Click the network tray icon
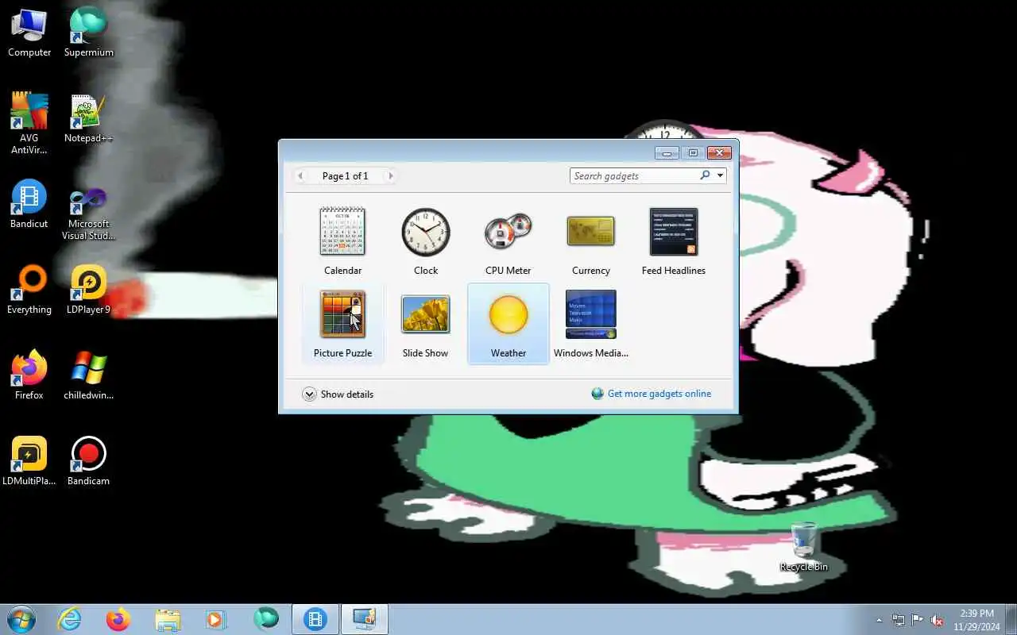The width and height of the screenshot is (1017, 635). coord(899,620)
